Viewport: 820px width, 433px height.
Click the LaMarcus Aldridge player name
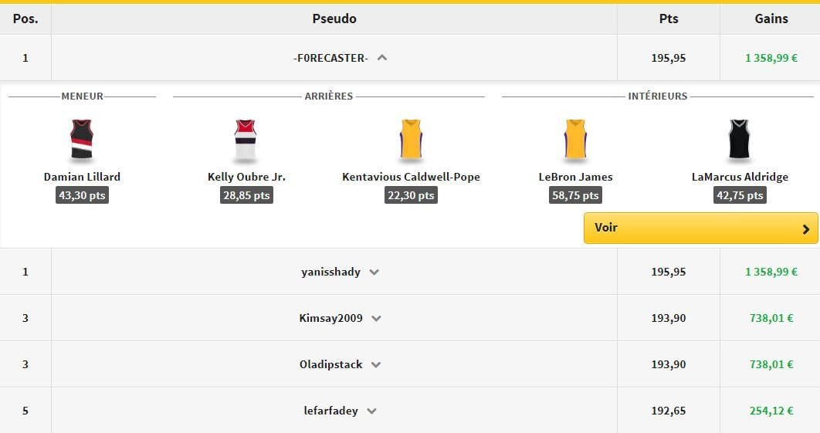(740, 177)
